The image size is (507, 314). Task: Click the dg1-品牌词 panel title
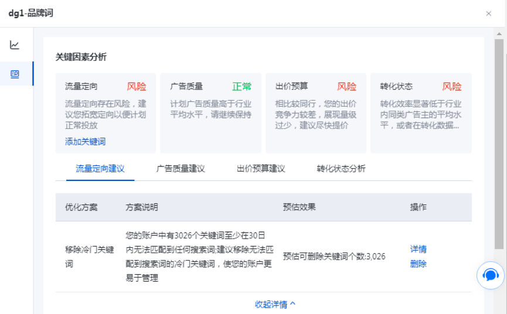coord(30,13)
